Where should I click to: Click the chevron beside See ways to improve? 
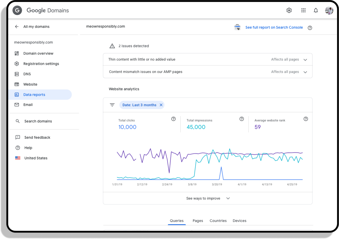point(228,198)
